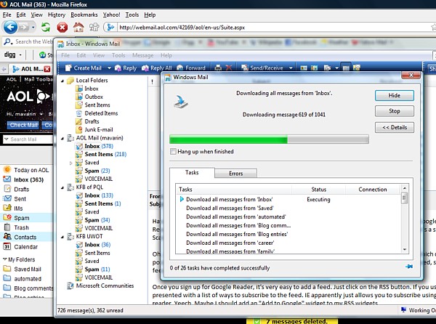
Task: Select task Download all messages from 'automated'
Action: (235, 216)
